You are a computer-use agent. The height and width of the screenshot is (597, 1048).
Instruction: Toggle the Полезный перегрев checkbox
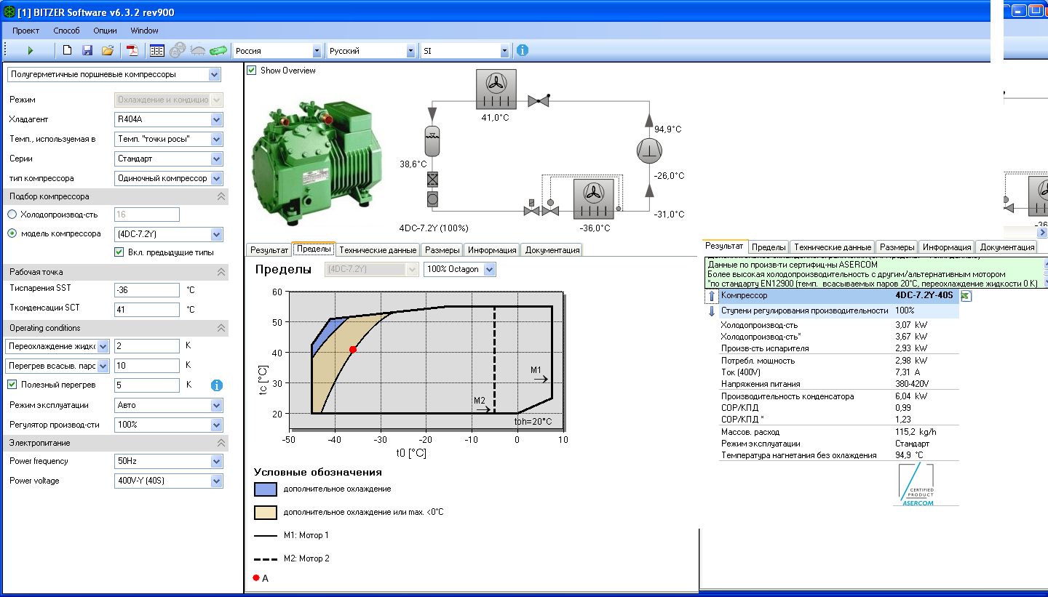(12, 385)
